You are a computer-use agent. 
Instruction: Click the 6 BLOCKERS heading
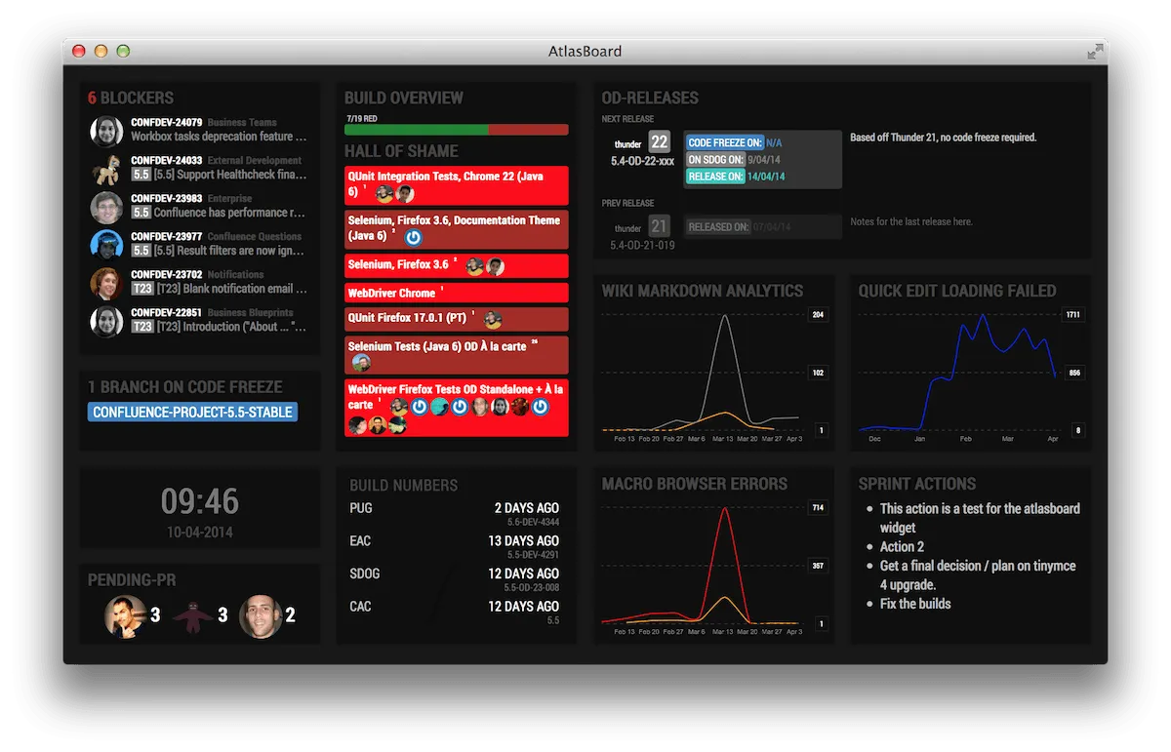click(131, 98)
